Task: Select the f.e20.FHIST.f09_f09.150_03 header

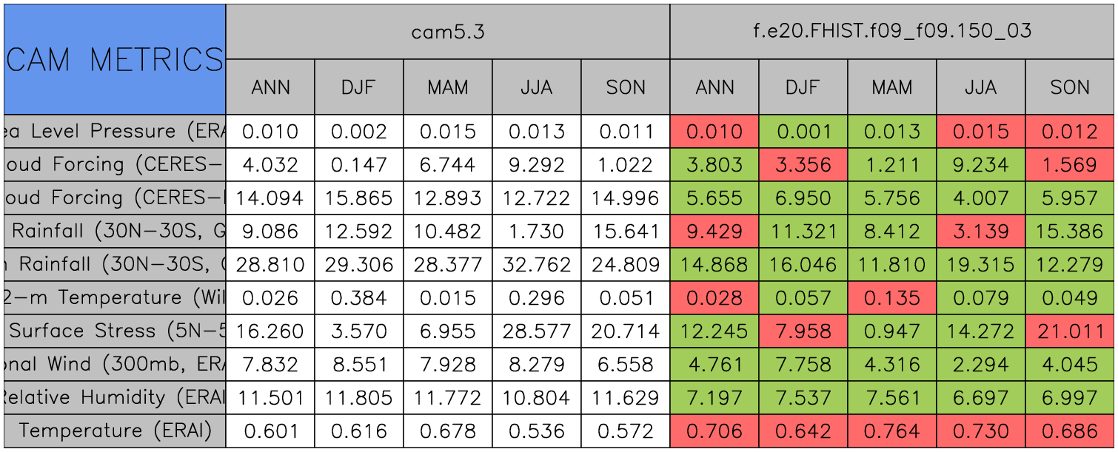Action: (x=891, y=31)
